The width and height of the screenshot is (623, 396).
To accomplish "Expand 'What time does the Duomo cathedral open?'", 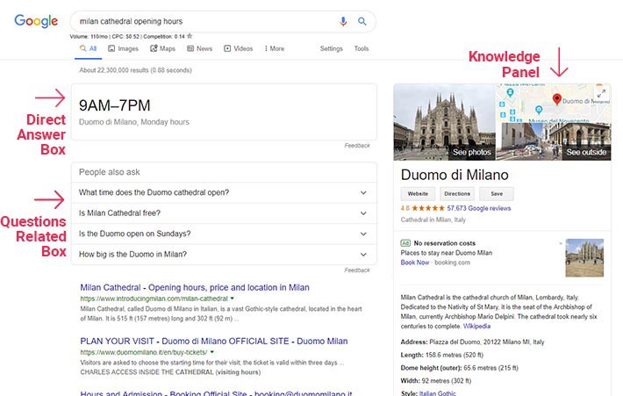I will pos(224,192).
